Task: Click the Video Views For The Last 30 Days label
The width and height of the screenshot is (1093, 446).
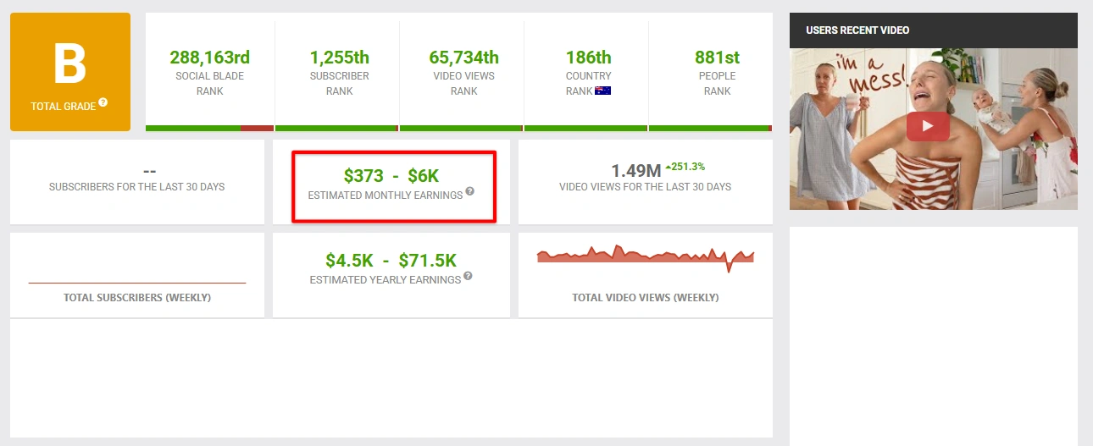Action: click(646, 186)
